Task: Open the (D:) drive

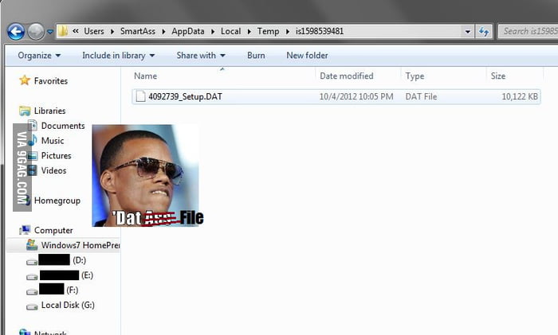Action: (80, 260)
